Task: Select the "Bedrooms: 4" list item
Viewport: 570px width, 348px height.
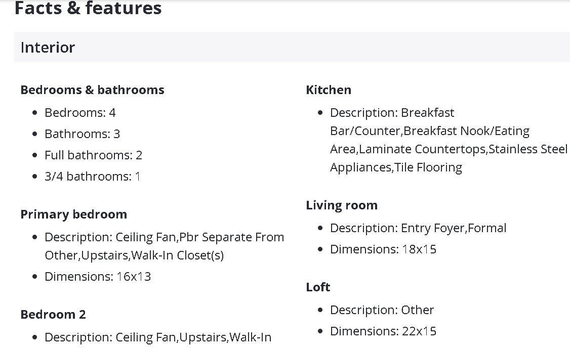Action: (x=80, y=113)
